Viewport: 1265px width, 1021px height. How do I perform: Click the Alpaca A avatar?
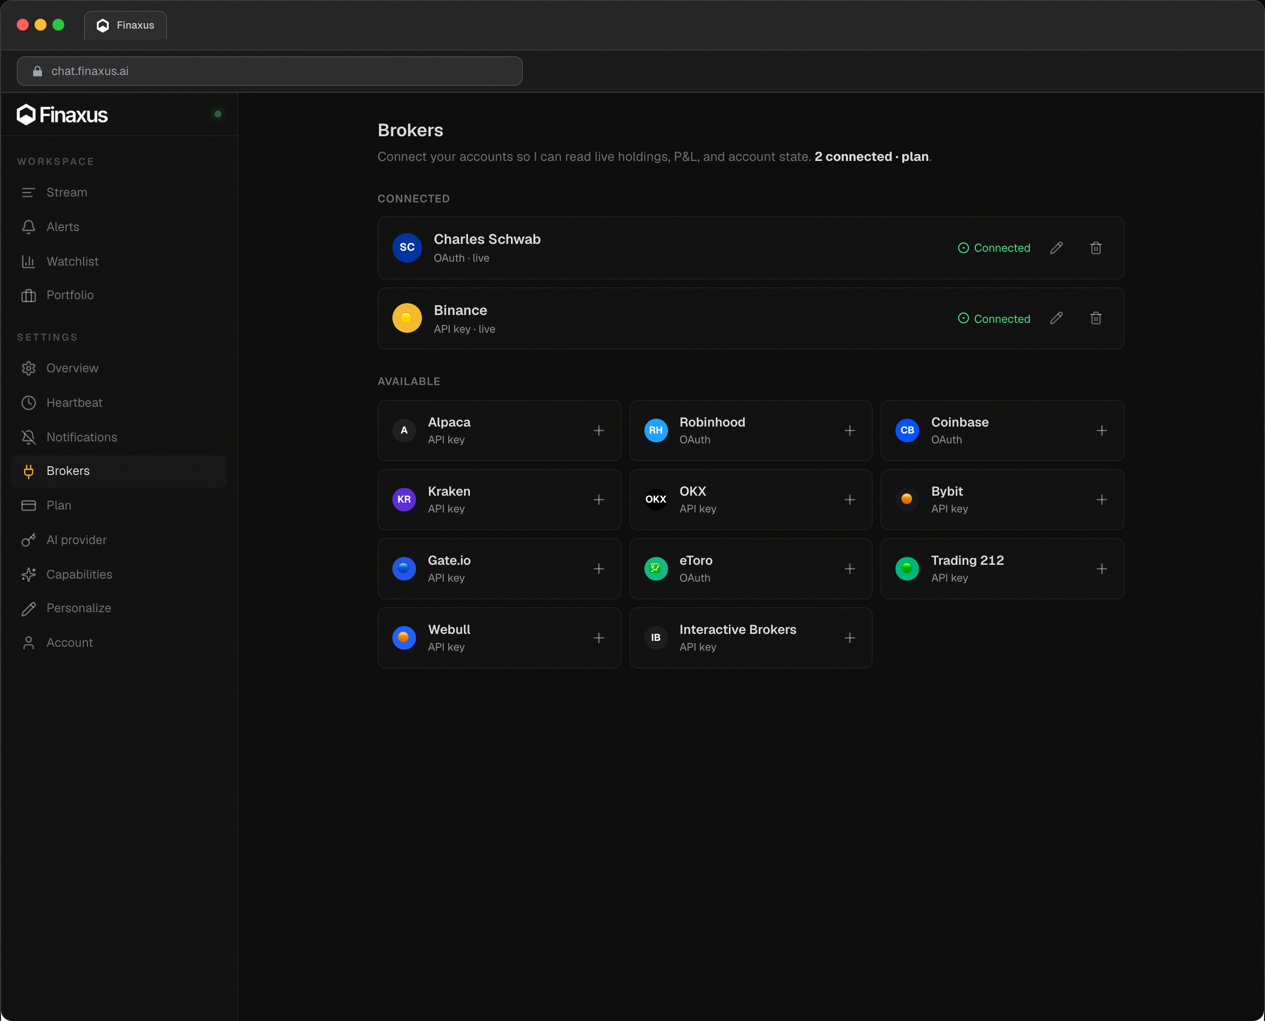[x=404, y=431]
